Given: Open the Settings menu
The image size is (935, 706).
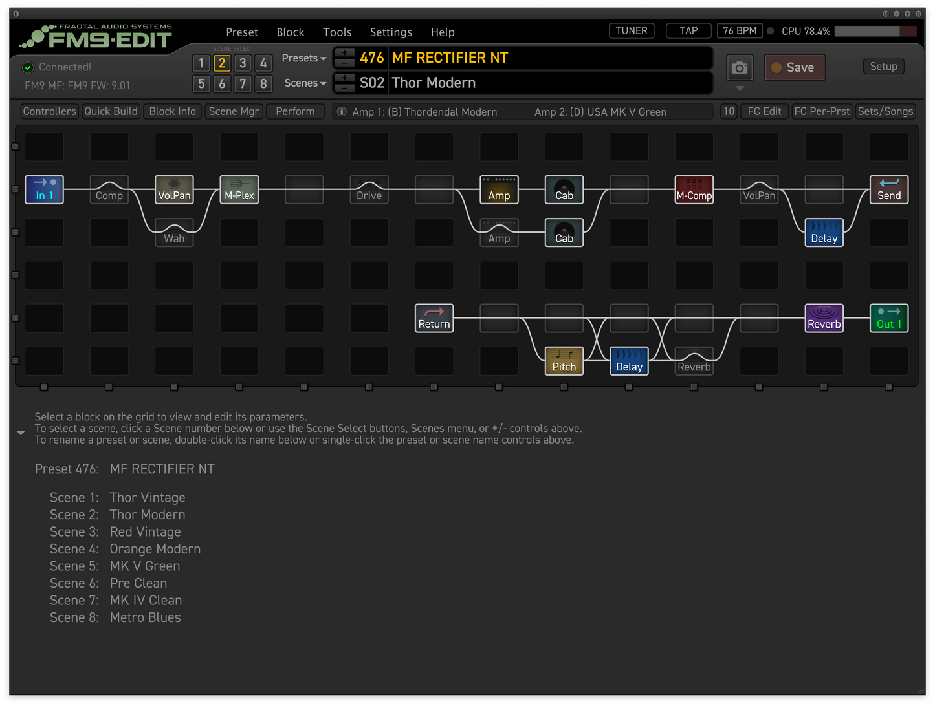Looking at the screenshot, I should tap(391, 32).
